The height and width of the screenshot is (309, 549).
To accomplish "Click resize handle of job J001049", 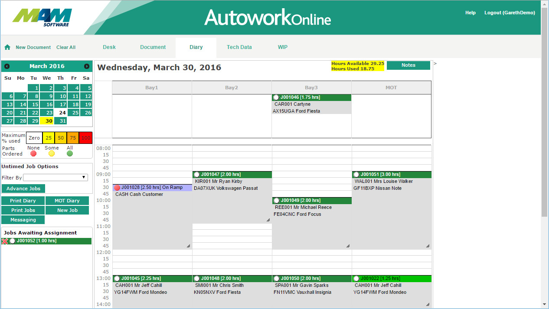I will pyautogui.click(x=348, y=246).
